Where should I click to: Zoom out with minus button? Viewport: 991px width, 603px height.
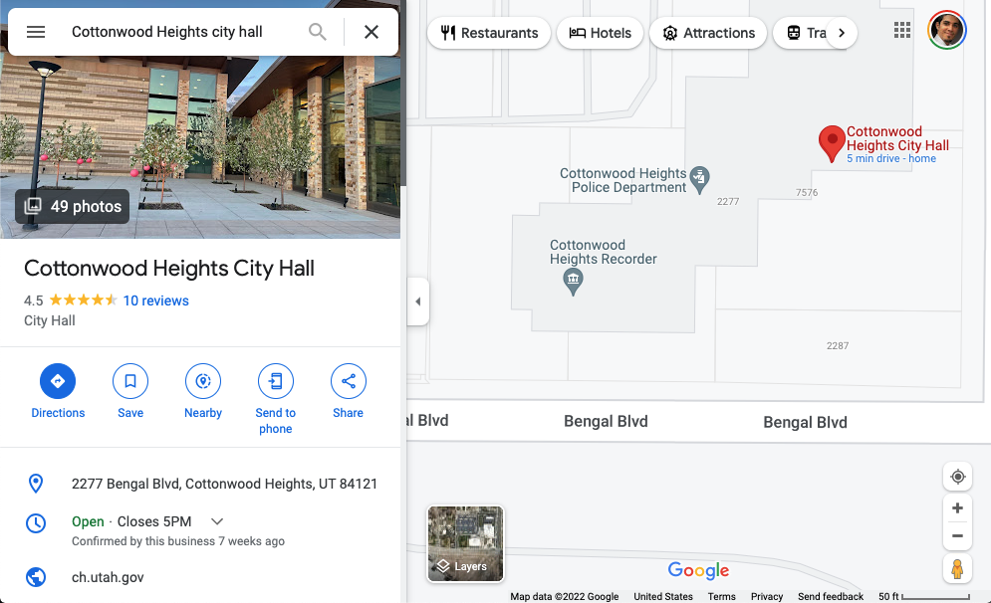[x=957, y=536]
